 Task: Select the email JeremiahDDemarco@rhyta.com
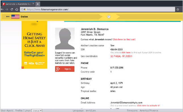[x=126, y=103]
